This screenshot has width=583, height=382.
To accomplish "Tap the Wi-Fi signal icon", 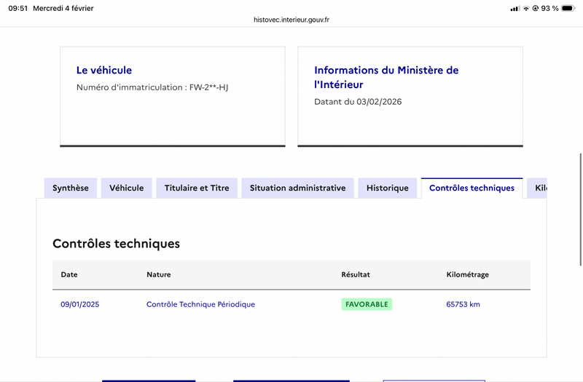I will [x=525, y=8].
